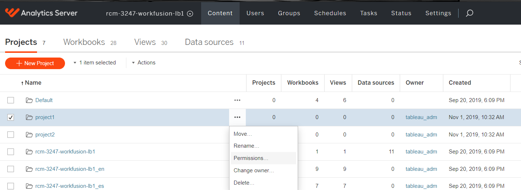Open the rcm-3247-workfusion-lb1 project link
The width and height of the screenshot is (521, 190).
65,152
